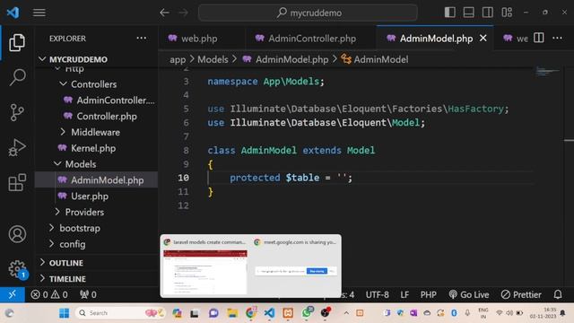Click the 'class AdminModel extends Model' line
The width and height of the screenshot is (574, 323).
coord(291,150)
